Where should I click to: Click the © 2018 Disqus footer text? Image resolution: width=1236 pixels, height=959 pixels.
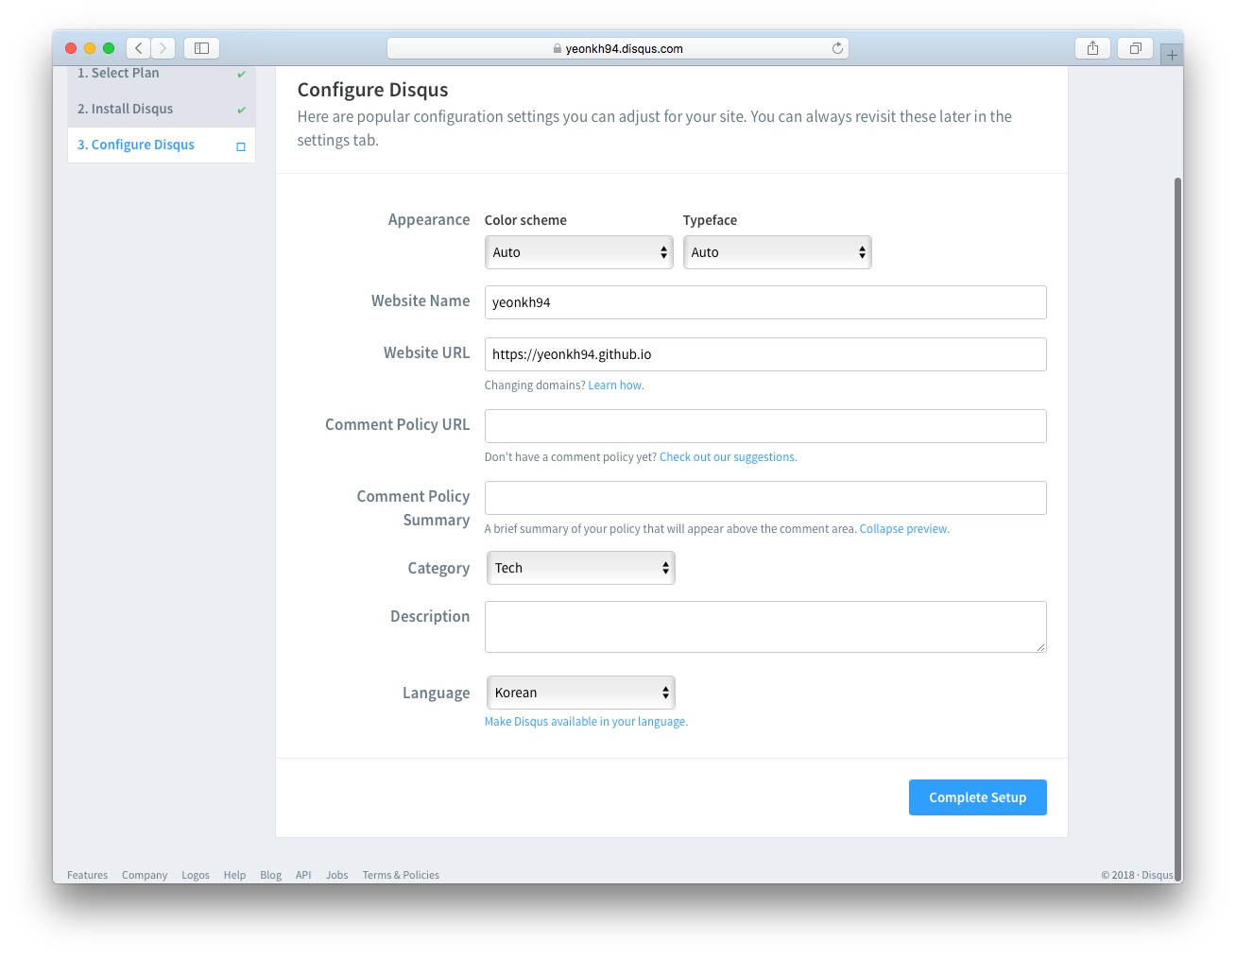1137,875
